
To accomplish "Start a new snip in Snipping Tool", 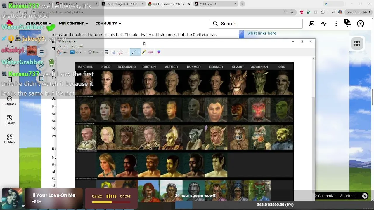I will [x=62, y=52].
